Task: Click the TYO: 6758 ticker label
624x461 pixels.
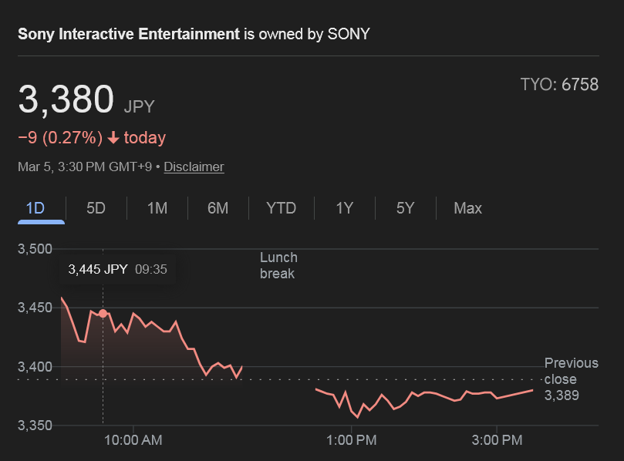Action: pyautogui.click(x=559, y=85)
